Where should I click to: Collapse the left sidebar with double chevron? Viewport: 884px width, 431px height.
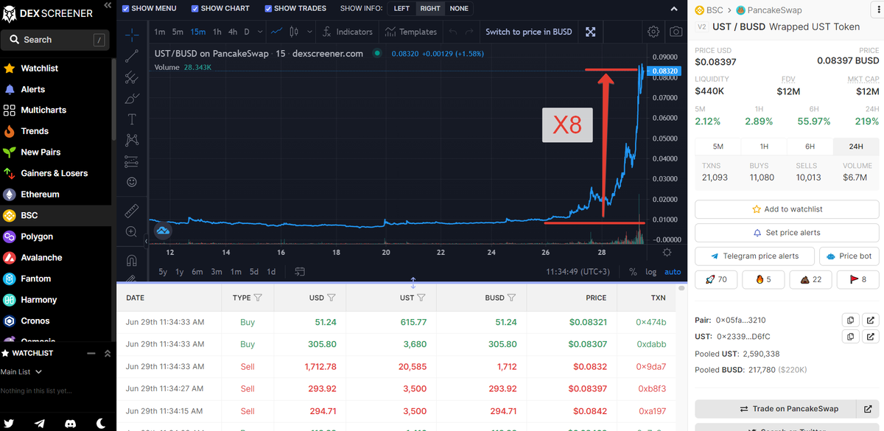[108, 6]
